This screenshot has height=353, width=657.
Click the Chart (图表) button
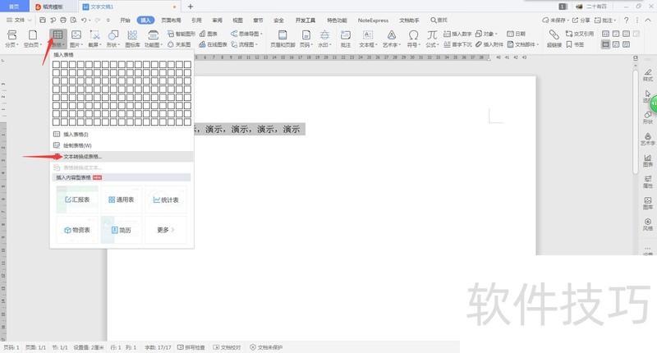pyautogui.click(x=209, y=34)
